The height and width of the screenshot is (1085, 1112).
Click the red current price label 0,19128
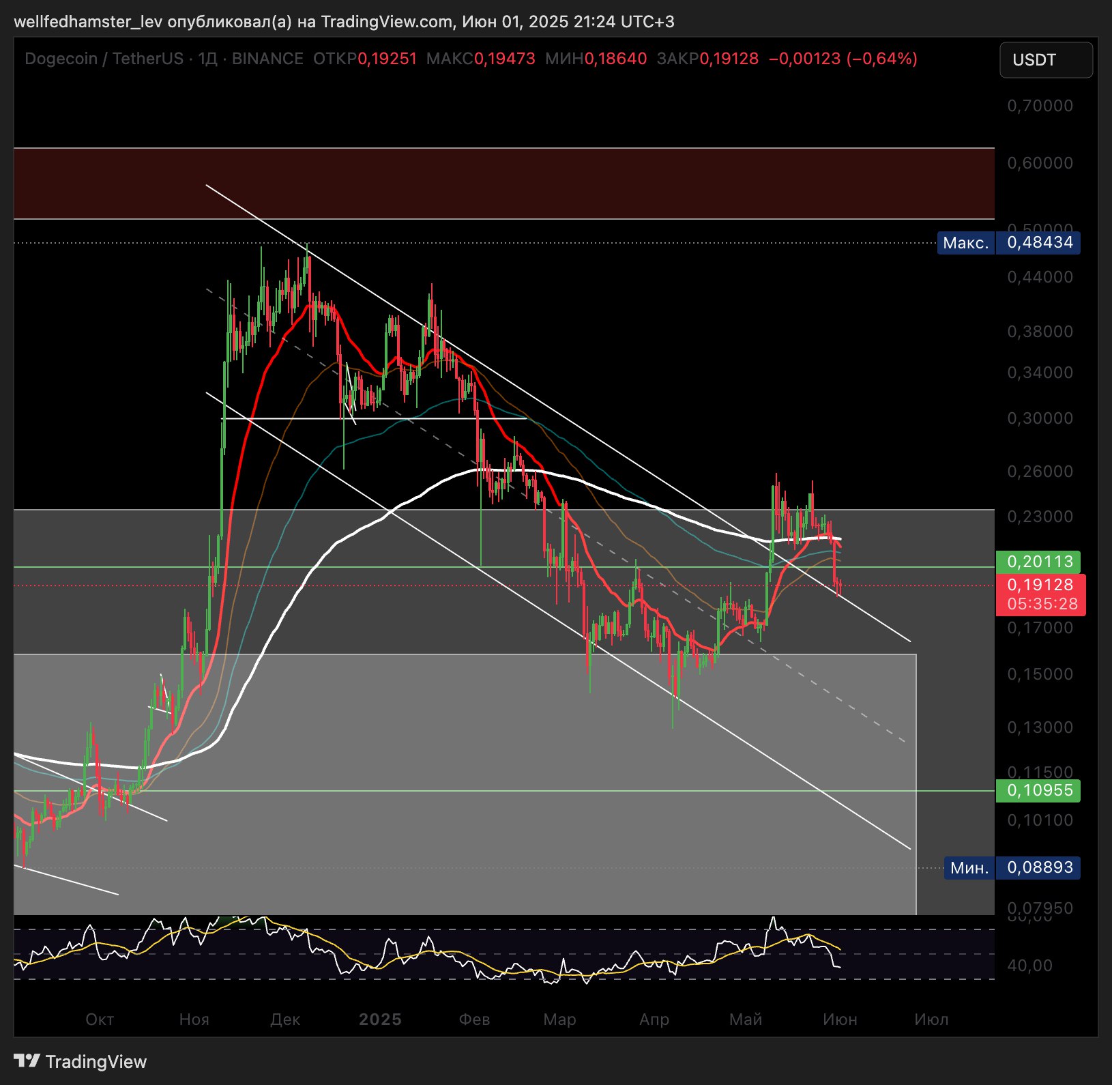click(x=1040, y=585)
